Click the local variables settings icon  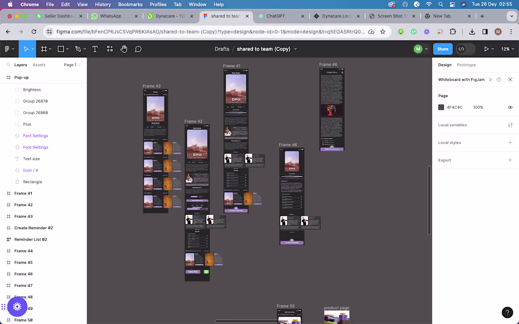[x=510, y=125]
